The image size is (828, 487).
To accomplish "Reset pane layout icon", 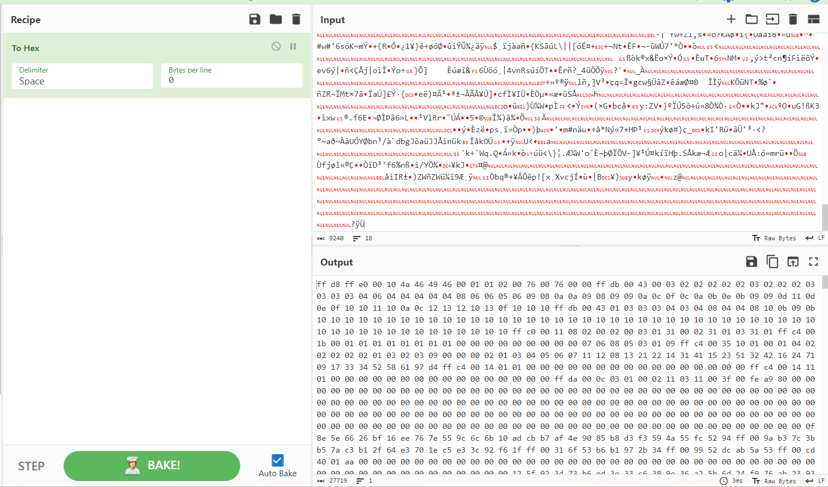I will click(x=813, y=19).
